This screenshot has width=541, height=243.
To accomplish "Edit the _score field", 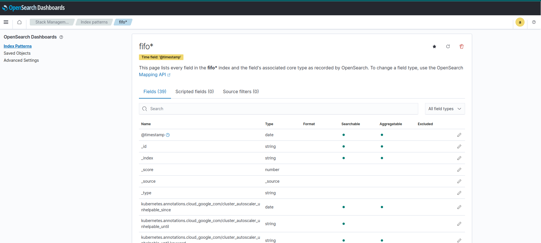I will [x=459, y=170].
